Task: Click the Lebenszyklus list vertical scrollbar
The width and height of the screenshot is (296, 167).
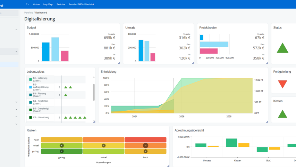Action: click(94, 92)
